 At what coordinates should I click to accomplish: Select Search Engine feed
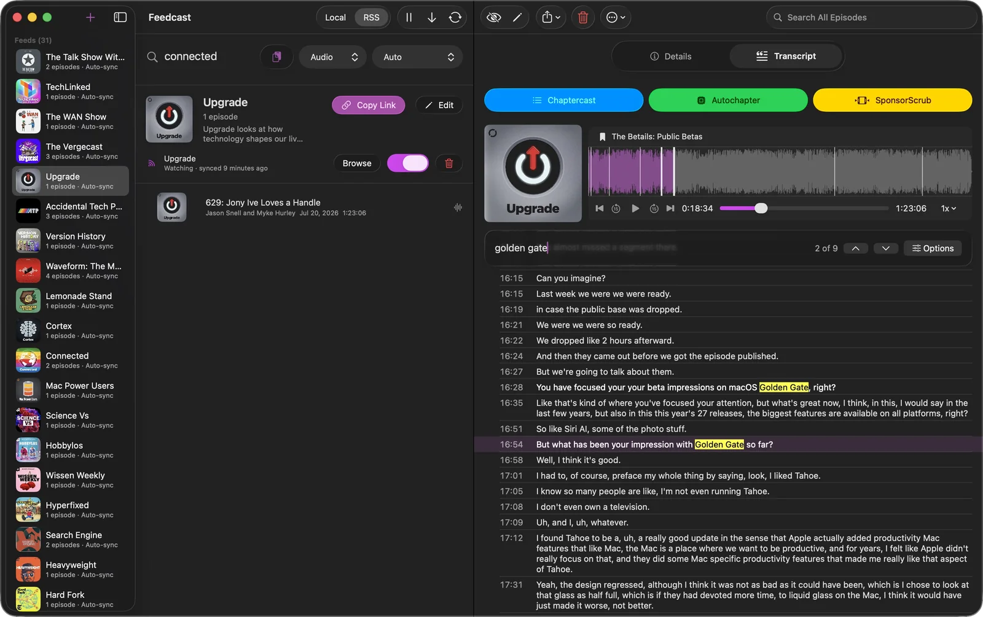click(x=71, y=540)
